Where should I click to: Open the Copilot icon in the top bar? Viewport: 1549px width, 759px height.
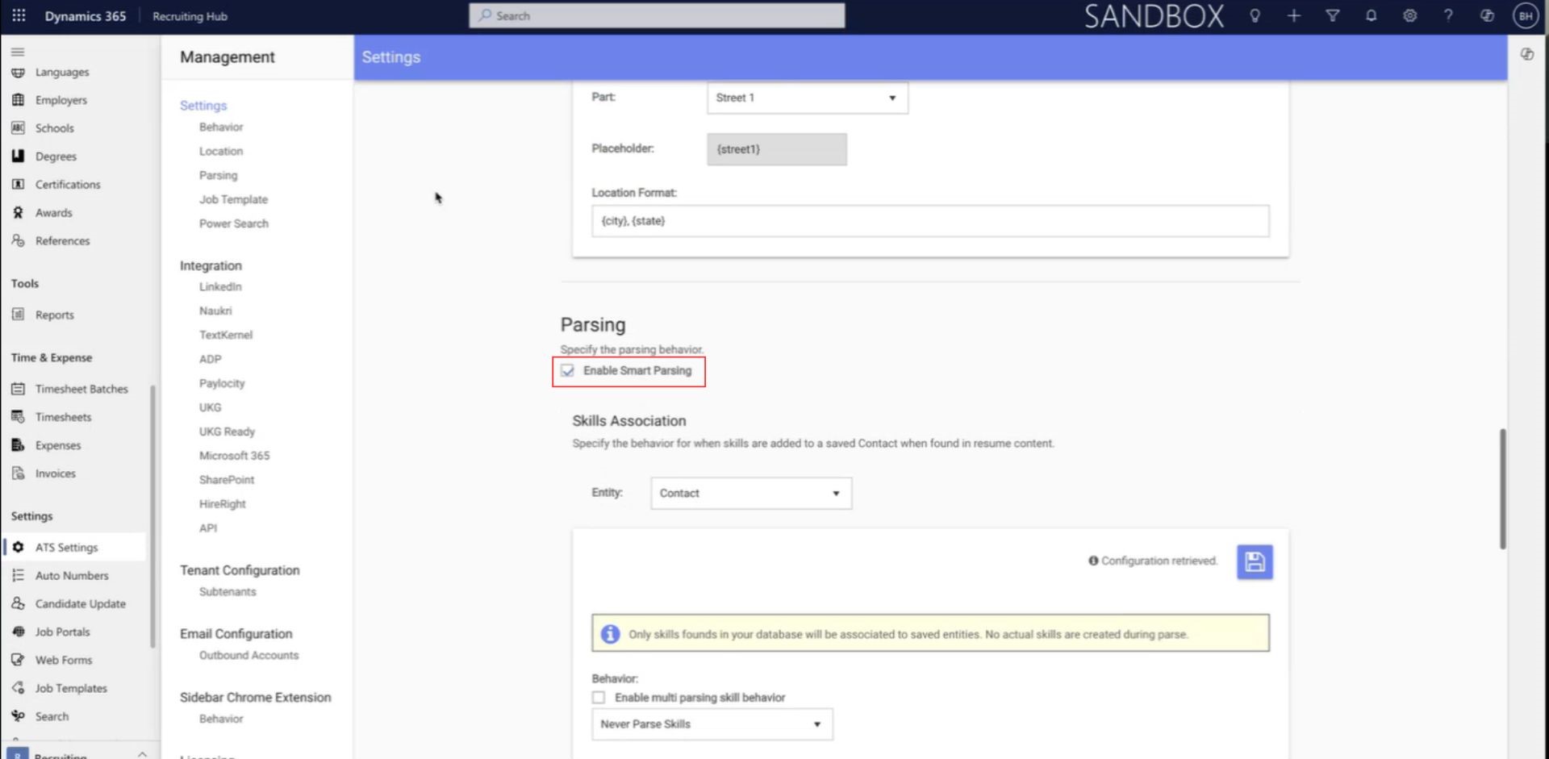pyautogui.click(x=1487, y=15)
